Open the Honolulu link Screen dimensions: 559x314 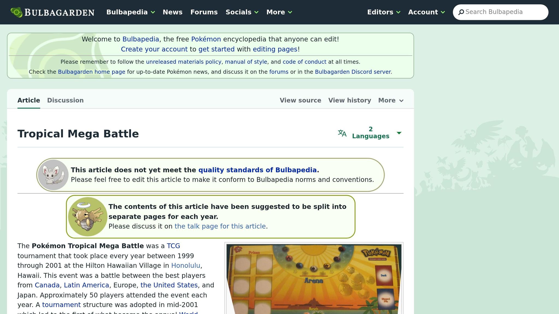click(186, 266)
